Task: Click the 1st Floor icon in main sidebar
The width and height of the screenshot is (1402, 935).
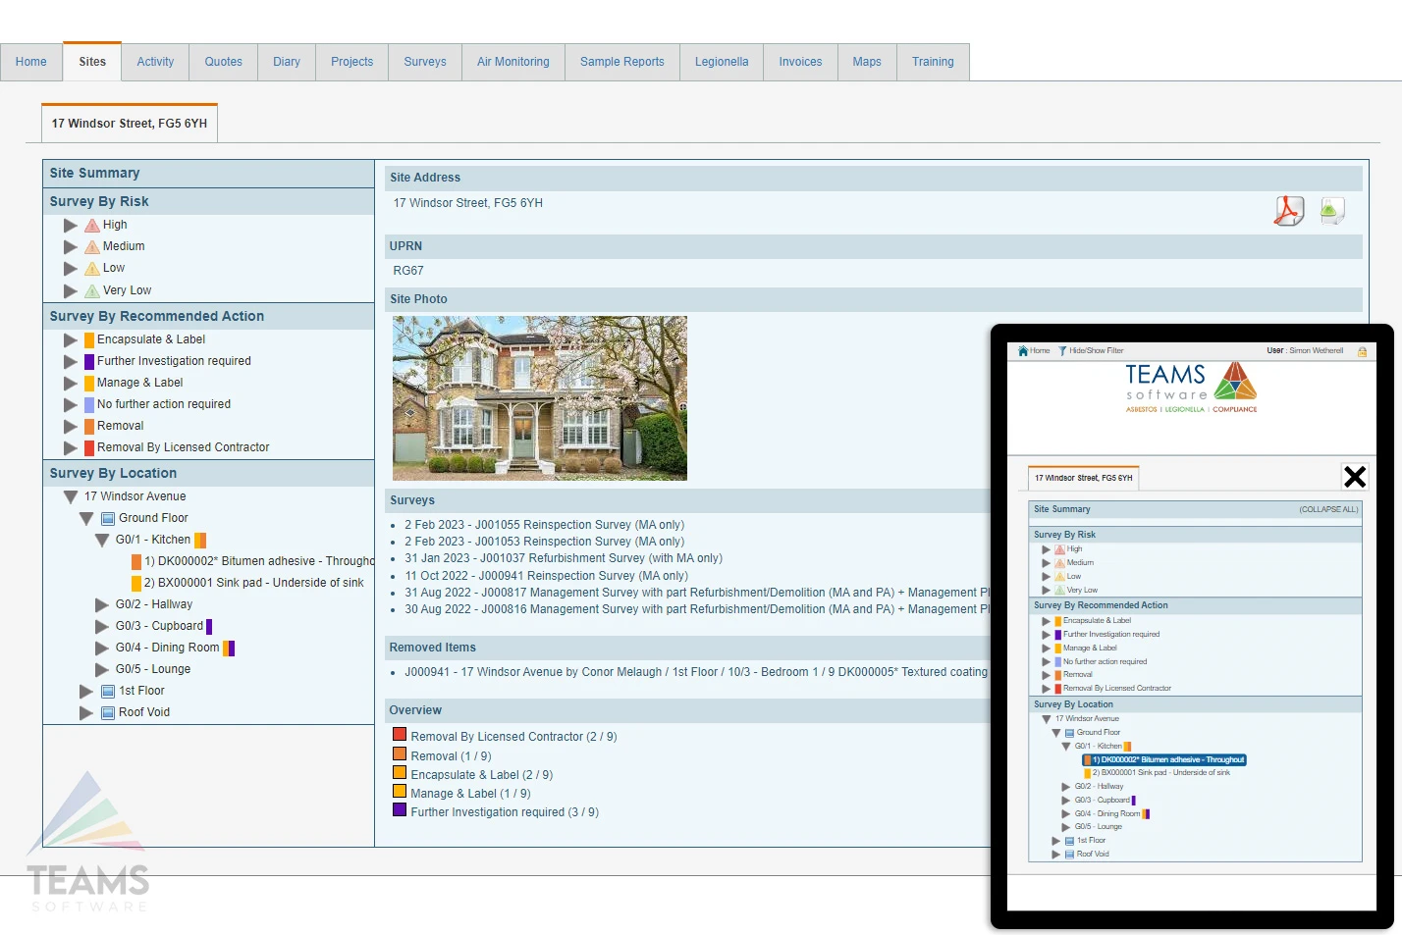Action: click(109, 691)
